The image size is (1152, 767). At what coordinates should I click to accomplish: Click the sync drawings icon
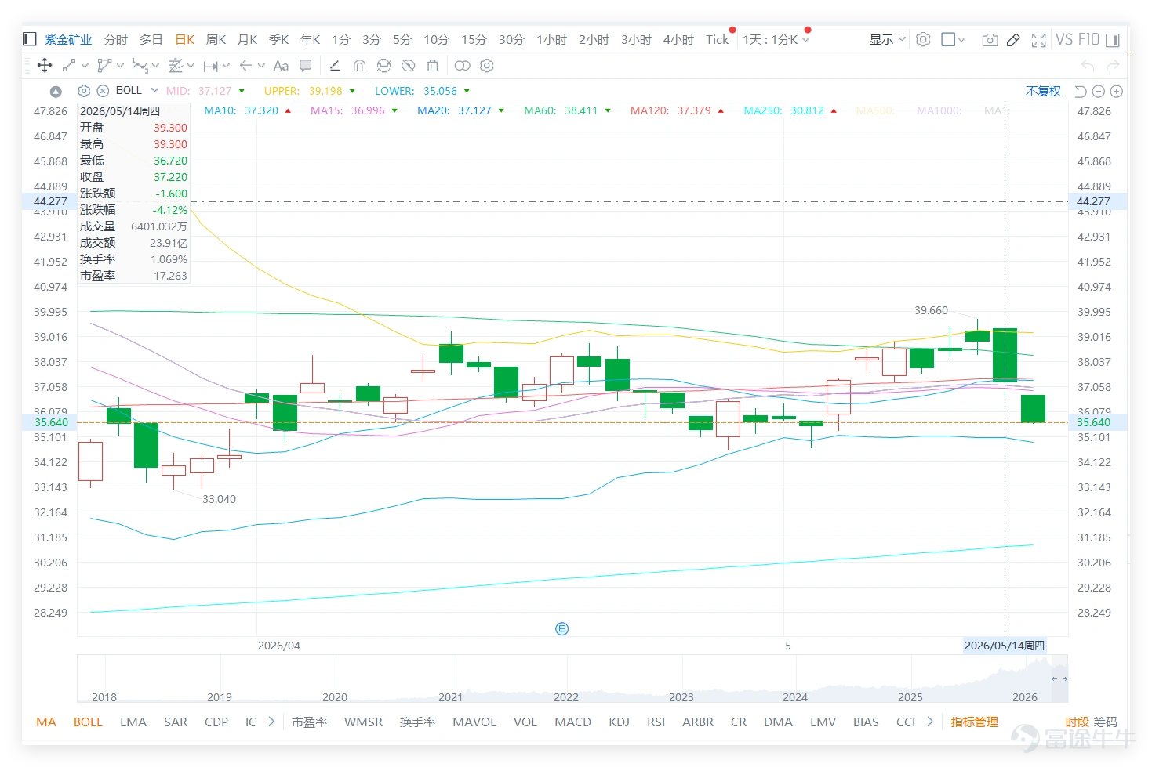tap(383, 66)
